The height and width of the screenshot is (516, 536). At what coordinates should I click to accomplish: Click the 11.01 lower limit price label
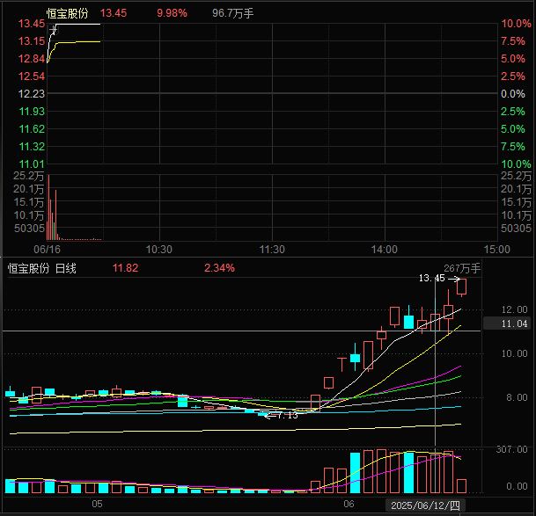coord(32,164)
